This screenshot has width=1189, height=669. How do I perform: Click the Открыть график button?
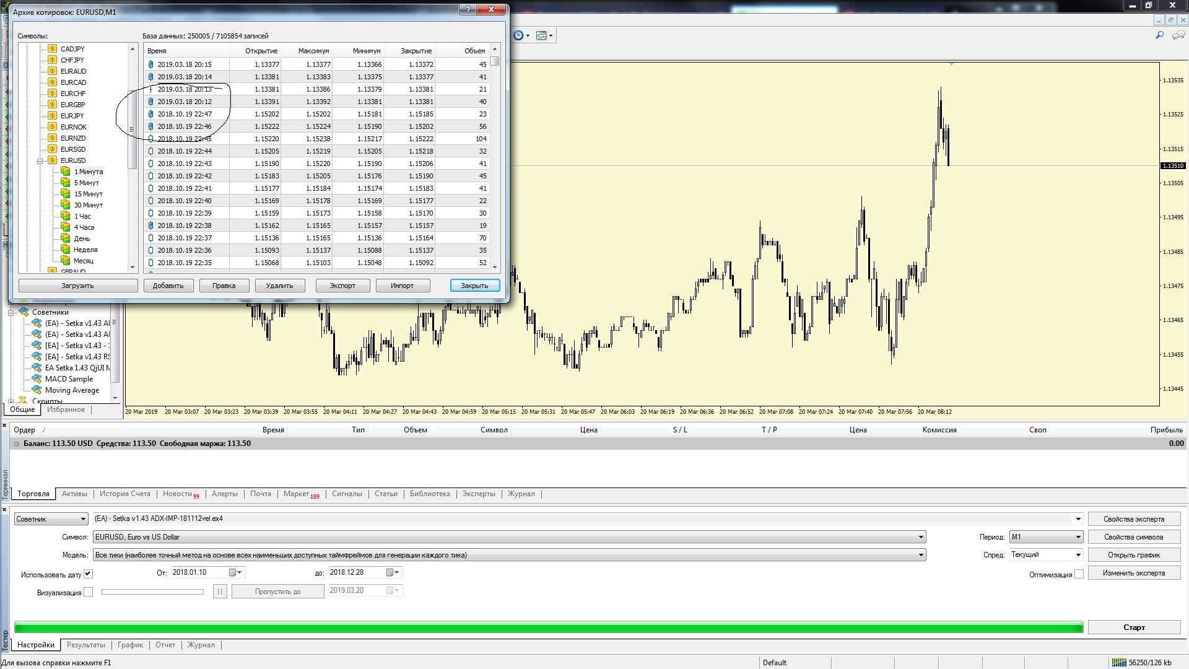pyautogui.click(x=1134, y=555)
